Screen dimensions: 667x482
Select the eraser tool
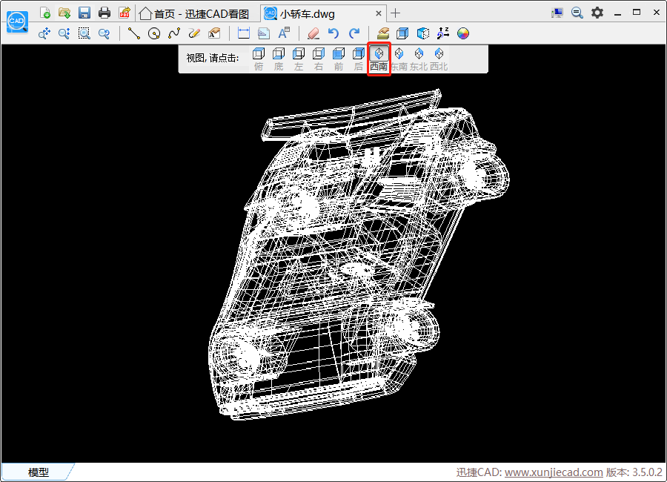point(313,33)
